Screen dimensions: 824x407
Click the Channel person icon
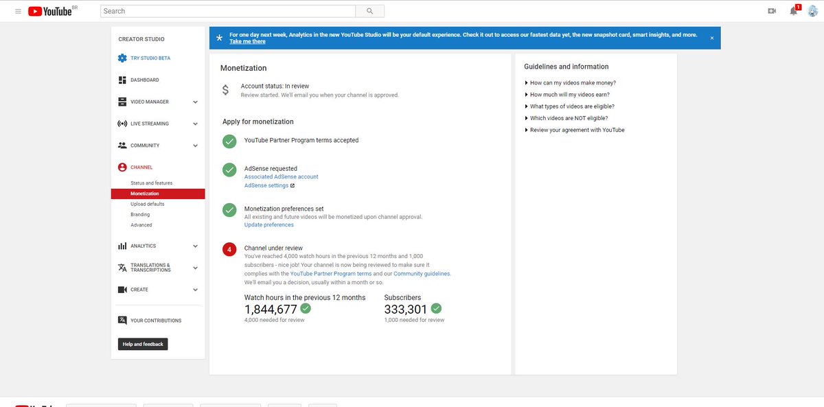(122, 167)
